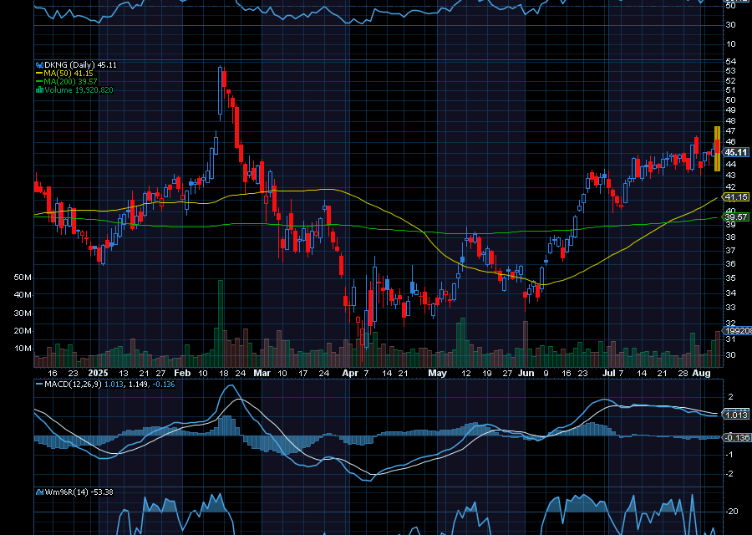
Task: Click the Wm%R indicator legend icon
Action: coord(40,492)
